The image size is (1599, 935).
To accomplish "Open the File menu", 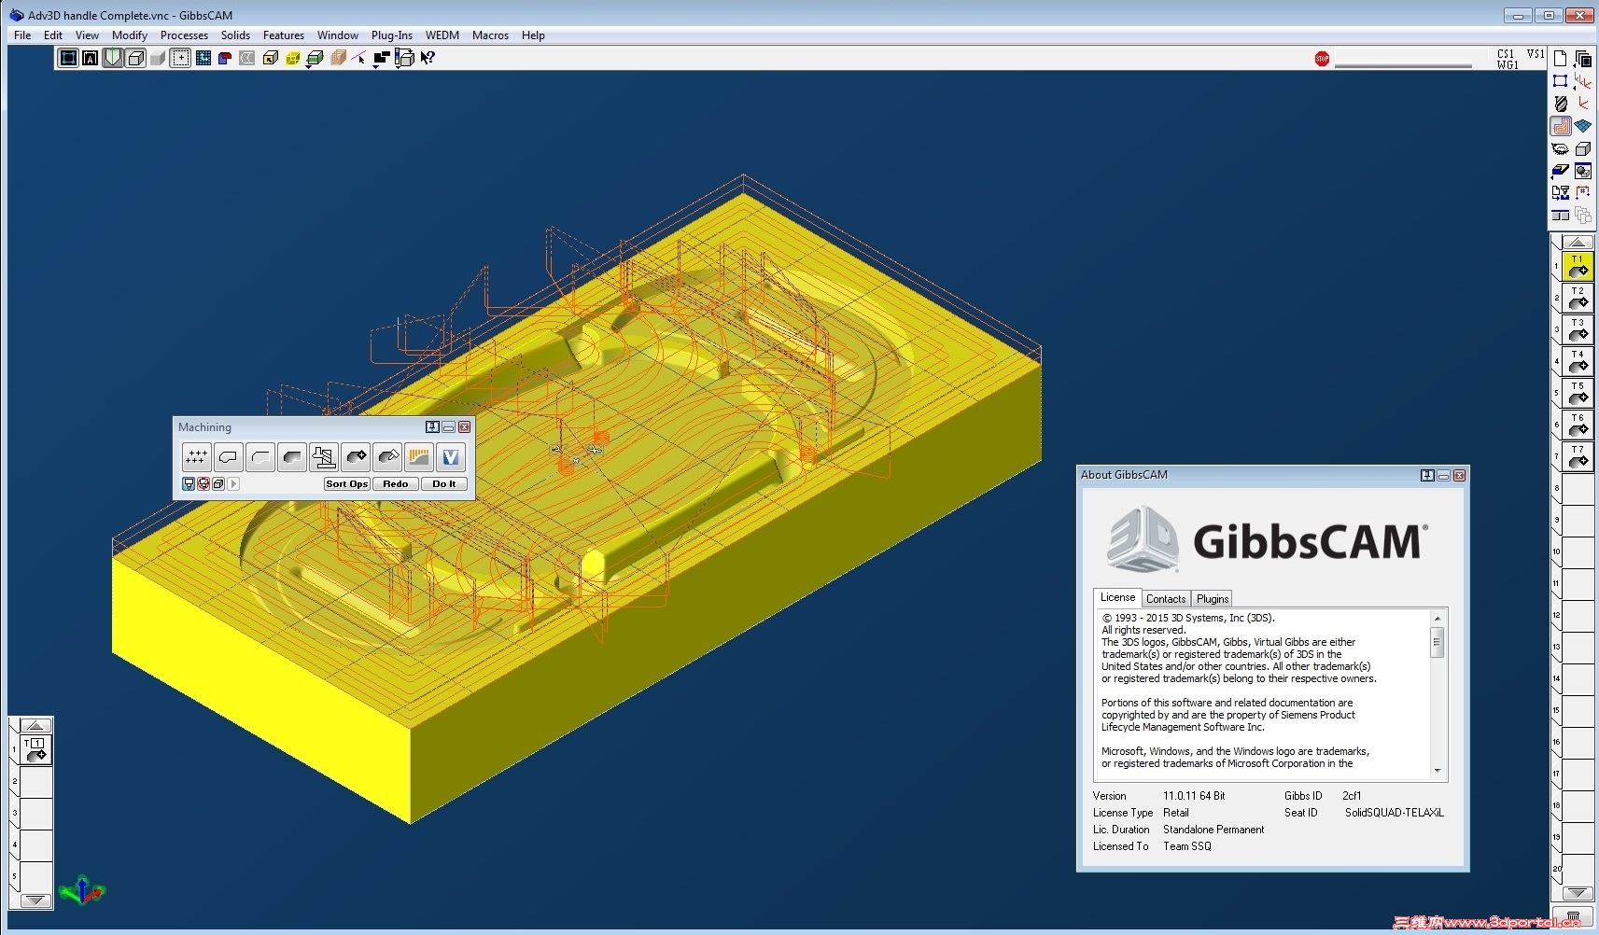I will [x=22, y=35].
